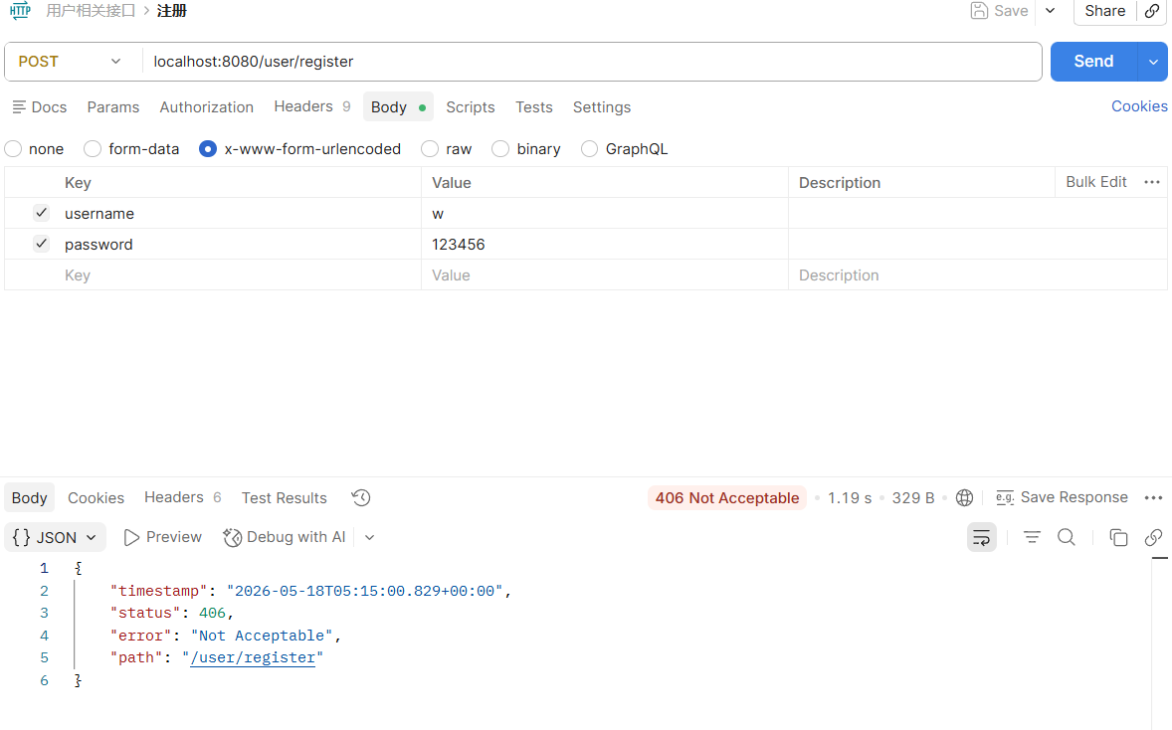Expand the Save options arrow
This screenshot has width=1172, height=730.
1051,11
